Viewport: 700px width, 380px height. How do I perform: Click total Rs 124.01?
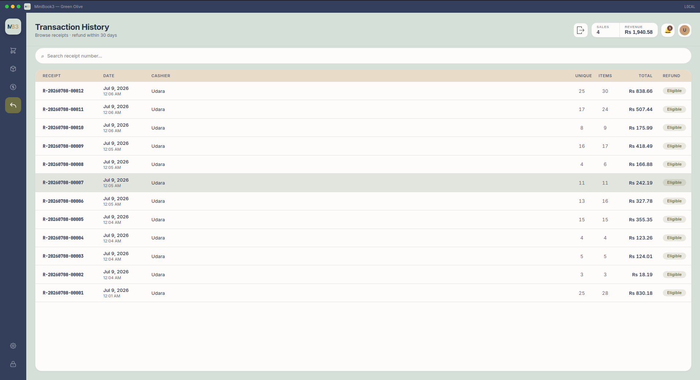pos(641,256)
